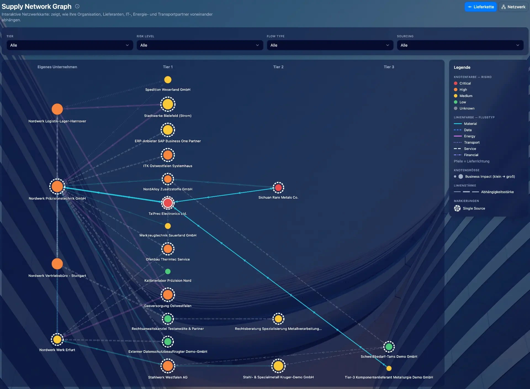This screenshot has width=530, height=389.
Task: Select the Nordwerk Werk Erfurt node
Action: click(x=57, y=340)
